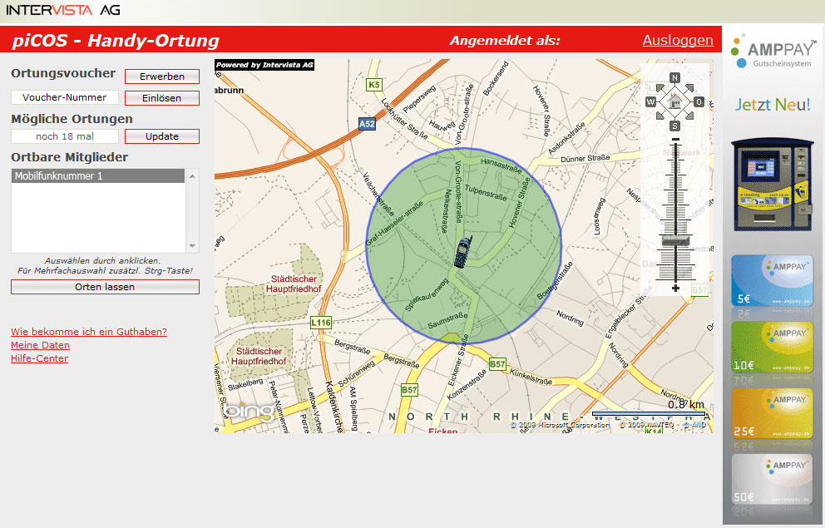Click the L116 road shield on the map
The image size is (825, 528).
(x=321, y=323)
